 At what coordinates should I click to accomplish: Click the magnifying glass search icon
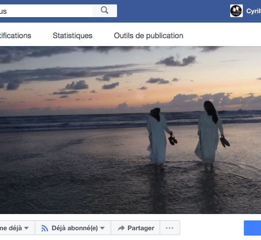104,10
